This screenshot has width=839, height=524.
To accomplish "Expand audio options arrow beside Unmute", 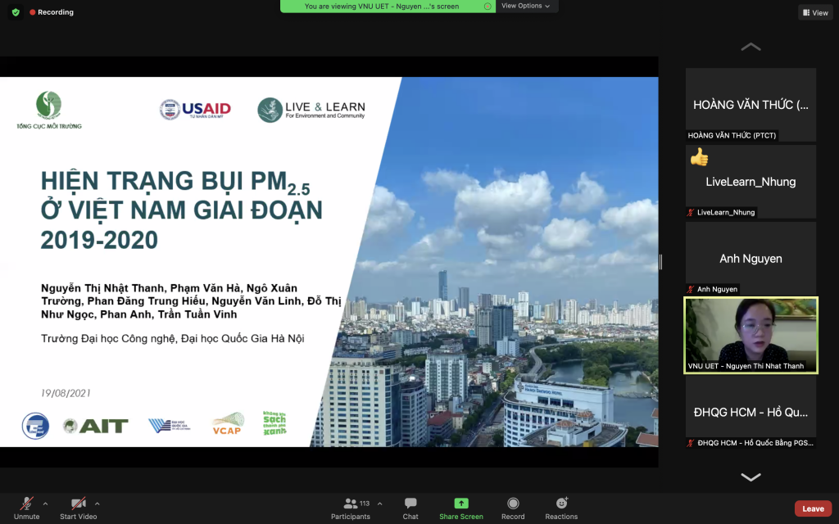I will pos(45,504).
